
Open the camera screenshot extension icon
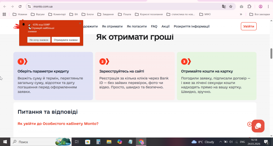241,7
